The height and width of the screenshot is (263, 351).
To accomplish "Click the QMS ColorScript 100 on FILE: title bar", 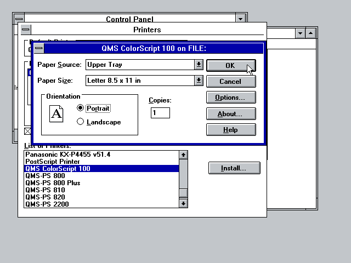I will pos(154,48).
